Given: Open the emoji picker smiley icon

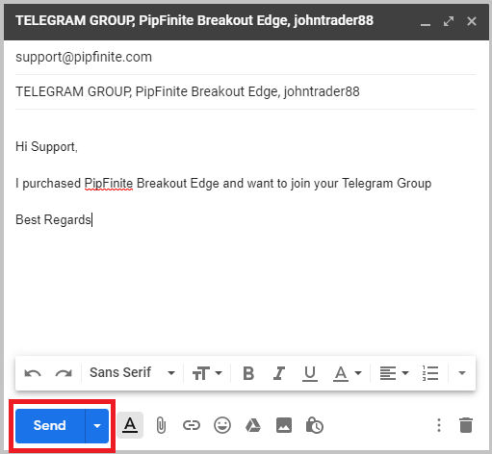Looking at the screenshot, I should (222, 425).
